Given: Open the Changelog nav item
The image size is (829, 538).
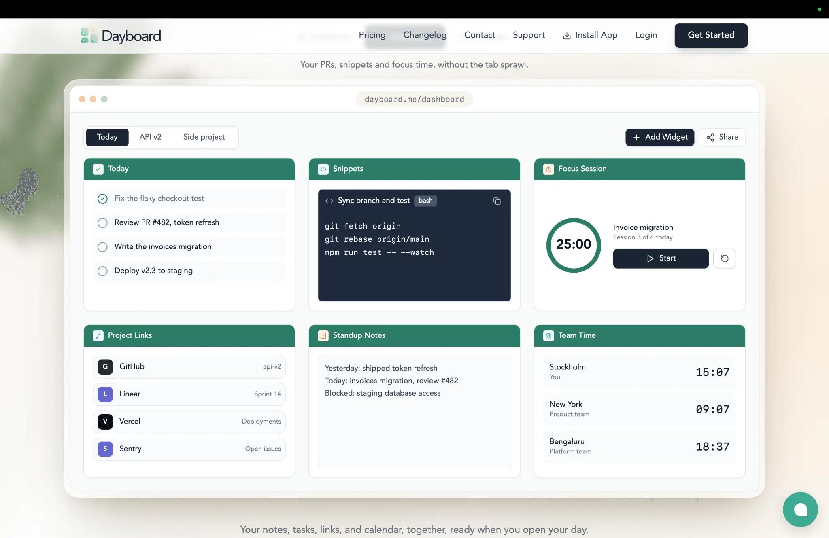Looking at the screenshot, I should tap(425, 35).
